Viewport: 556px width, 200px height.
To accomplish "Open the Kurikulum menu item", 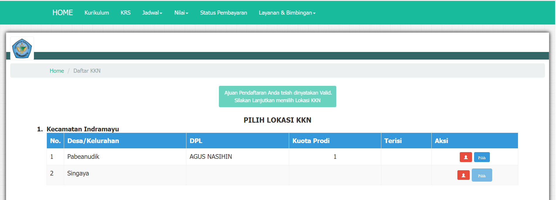I will click(97, 13).
